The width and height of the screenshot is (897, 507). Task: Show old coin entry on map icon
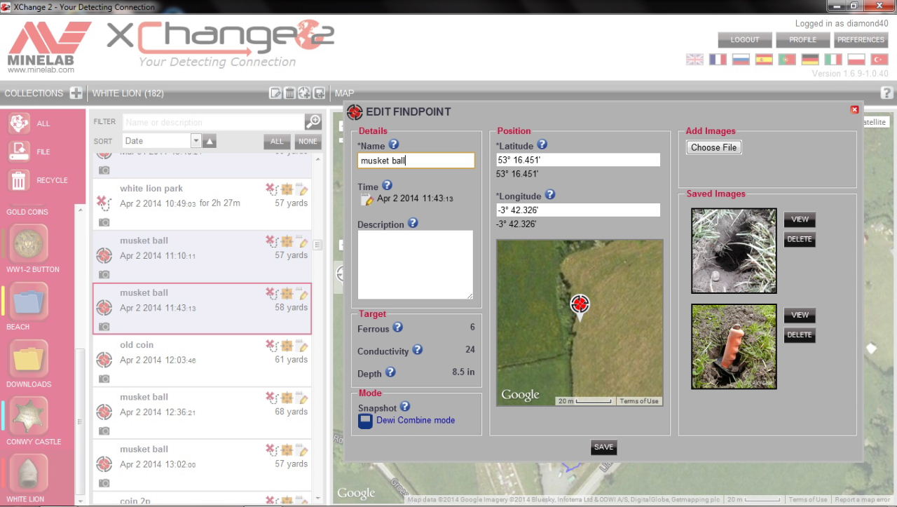pos(287,345)
